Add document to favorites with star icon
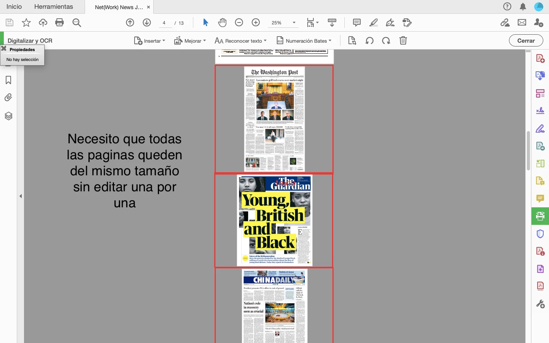 pyautogui.click(x=26, y=23)
